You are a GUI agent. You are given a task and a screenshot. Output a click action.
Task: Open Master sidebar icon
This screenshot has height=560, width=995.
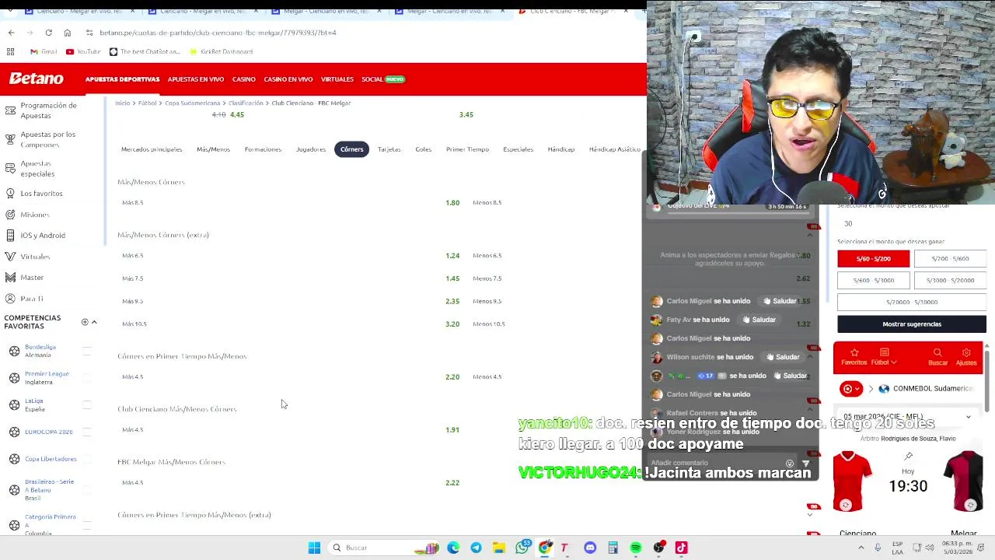coord(10,277)
